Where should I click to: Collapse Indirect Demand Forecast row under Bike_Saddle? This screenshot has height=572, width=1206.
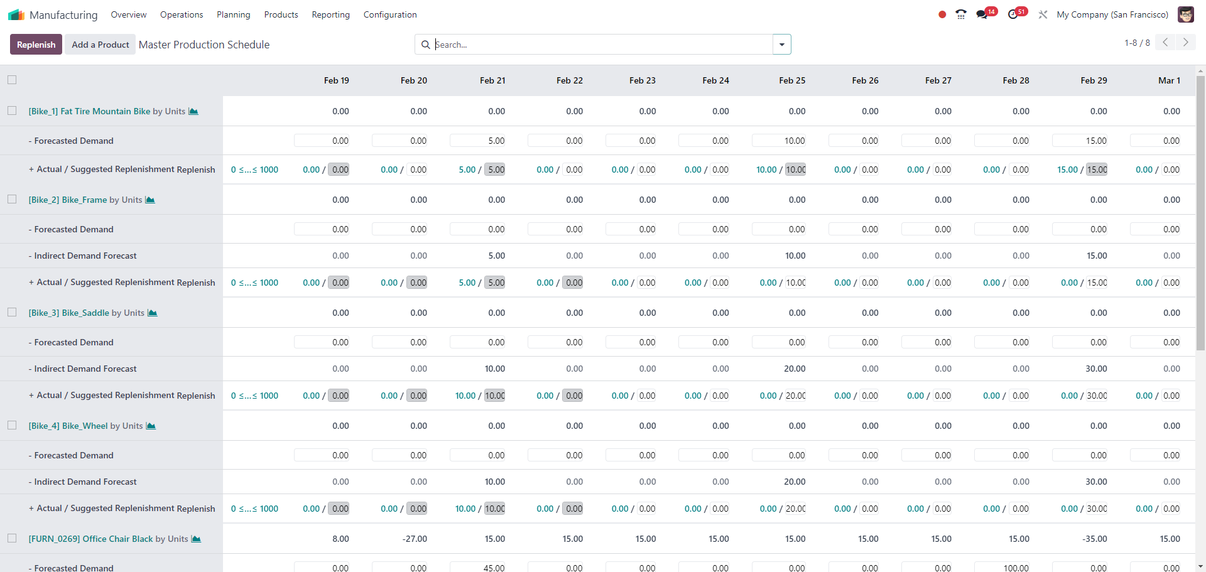[82, 369]
